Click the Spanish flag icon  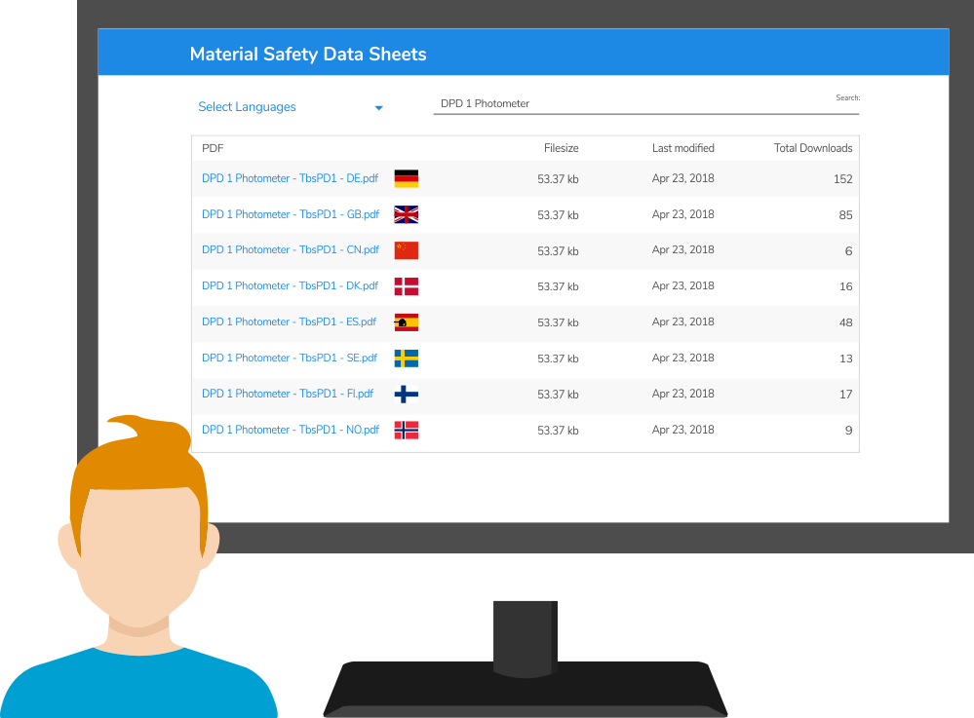(x=406, y=322)
